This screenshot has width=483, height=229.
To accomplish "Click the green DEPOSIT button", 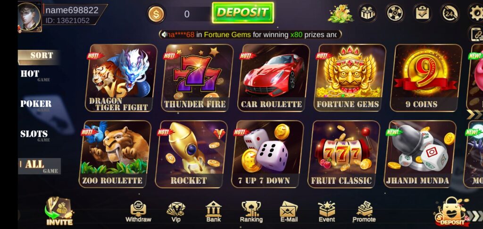I will point(243,13).
